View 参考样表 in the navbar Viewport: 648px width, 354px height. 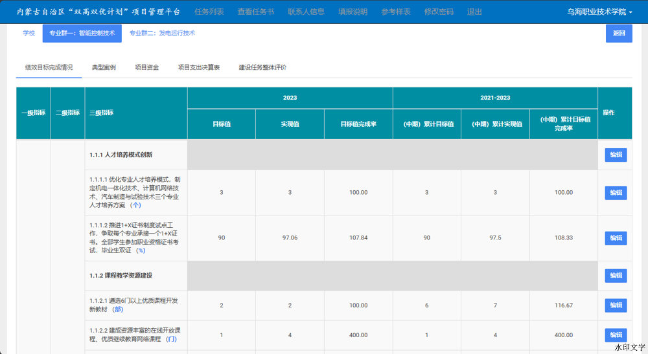[x=395, y=12]
